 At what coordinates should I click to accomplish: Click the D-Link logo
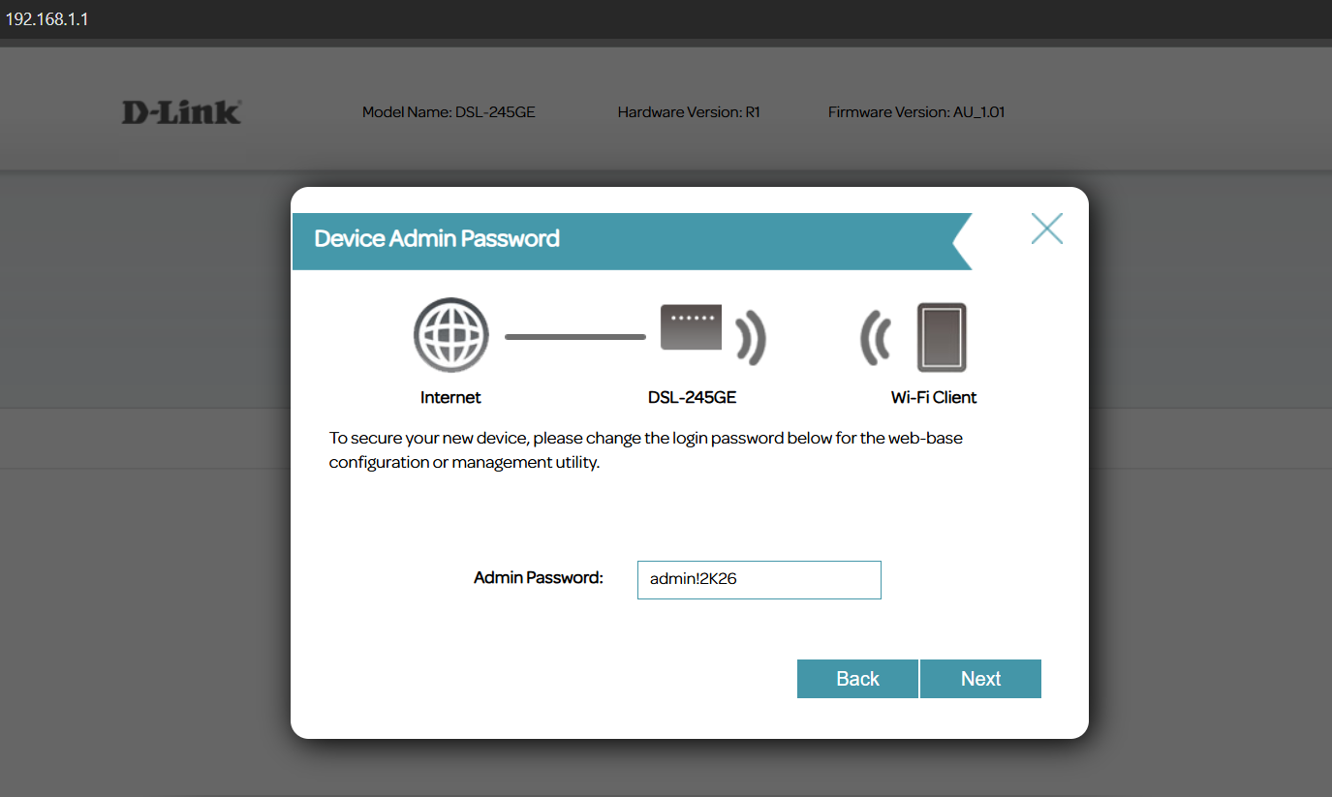coord(181,112)
